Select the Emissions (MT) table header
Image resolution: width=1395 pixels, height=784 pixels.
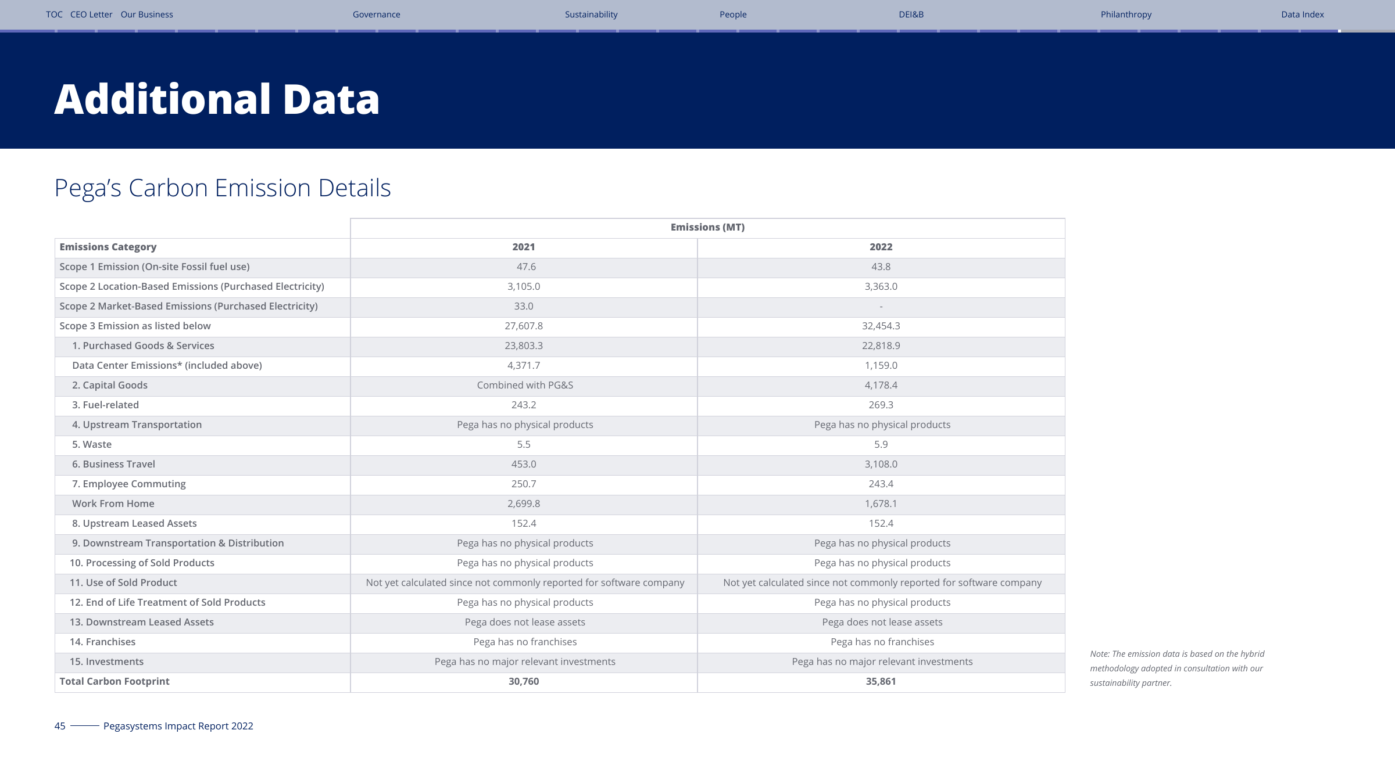pos(707,227)
